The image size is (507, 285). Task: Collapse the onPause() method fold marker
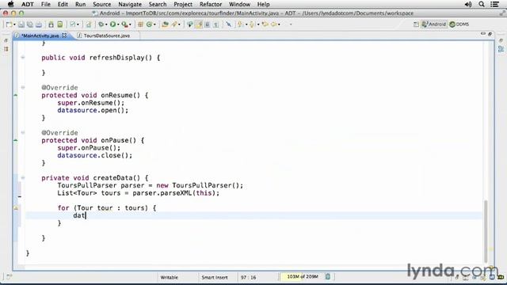[x=23, y=132]
